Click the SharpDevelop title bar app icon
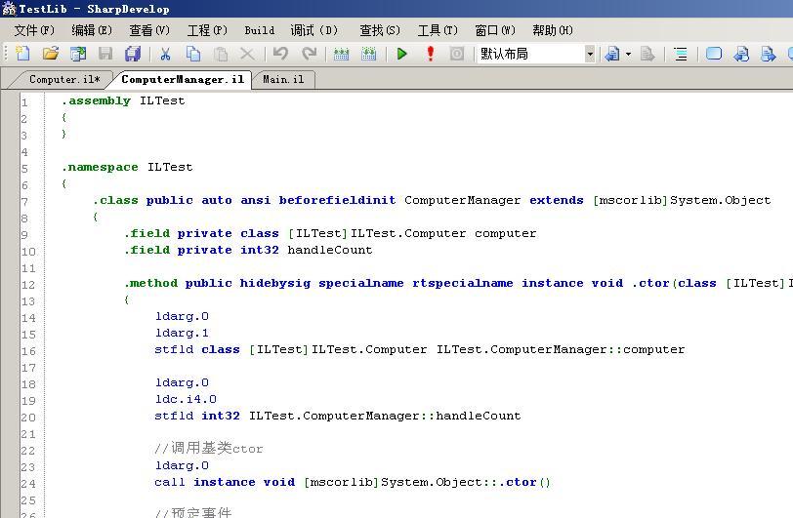 pyautogui.click(x=9, y=9)
